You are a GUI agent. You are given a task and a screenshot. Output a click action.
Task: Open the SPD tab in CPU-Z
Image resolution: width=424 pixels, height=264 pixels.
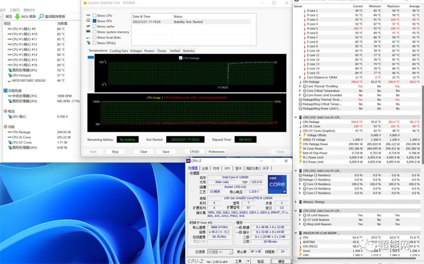pos(227,168)
